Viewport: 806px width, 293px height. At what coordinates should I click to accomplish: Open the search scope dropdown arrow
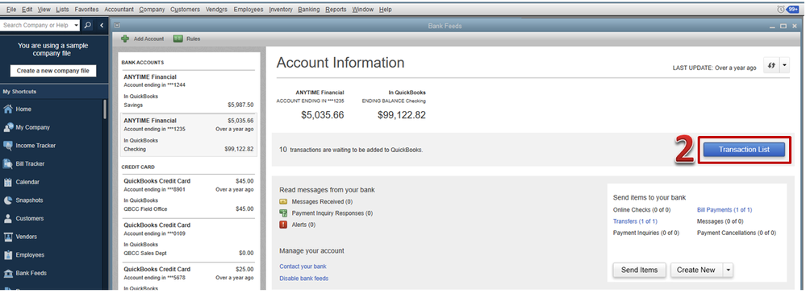click(77, 25)
